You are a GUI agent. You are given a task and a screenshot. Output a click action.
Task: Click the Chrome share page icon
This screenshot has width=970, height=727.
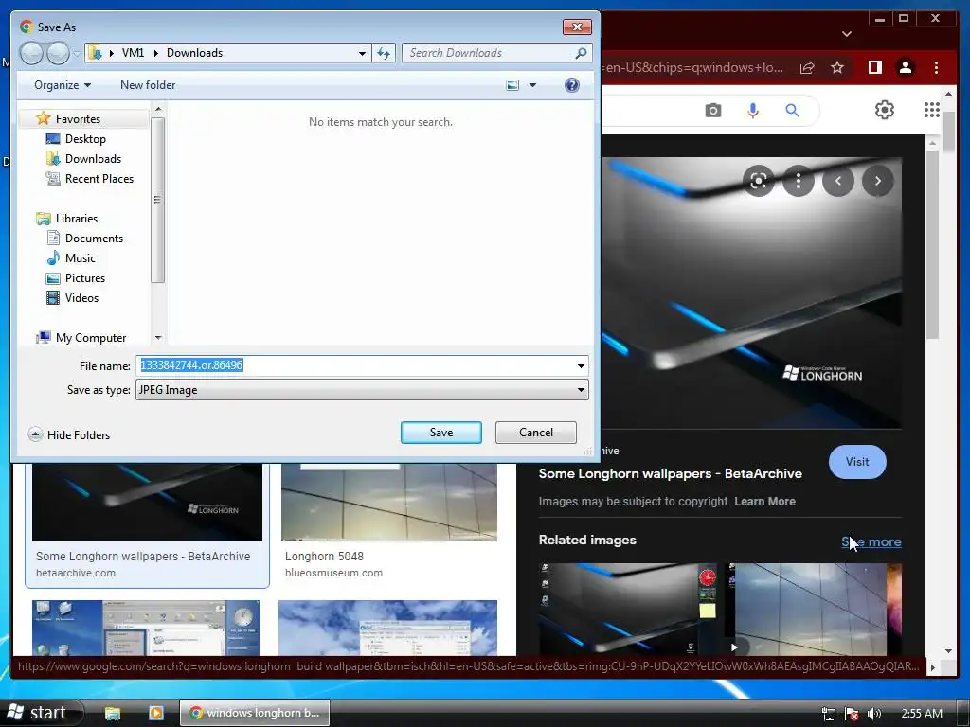[x=807, y=67]
